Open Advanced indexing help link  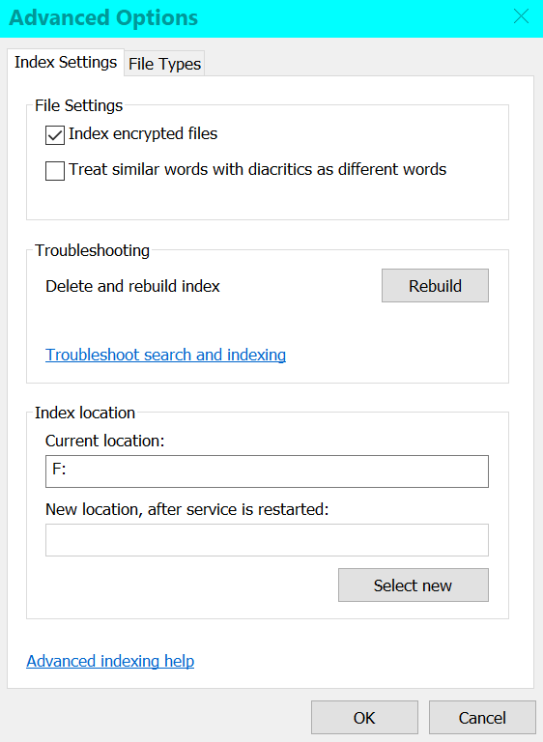[x=110, y=661]
